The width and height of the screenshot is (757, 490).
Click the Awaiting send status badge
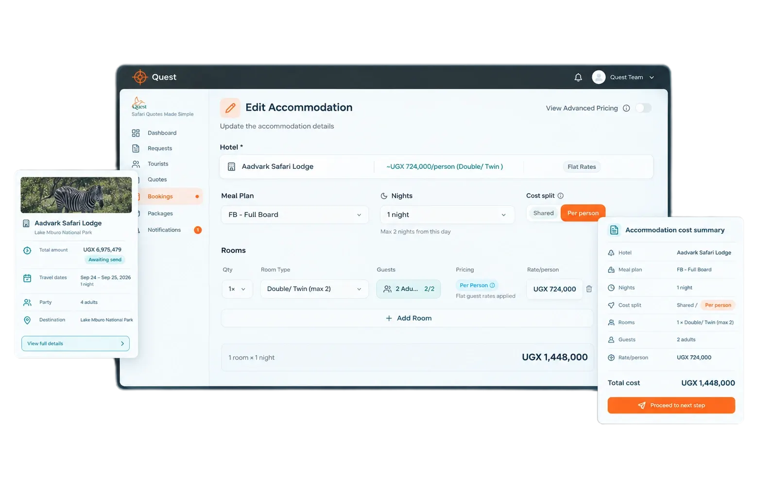tap(105, 260)
